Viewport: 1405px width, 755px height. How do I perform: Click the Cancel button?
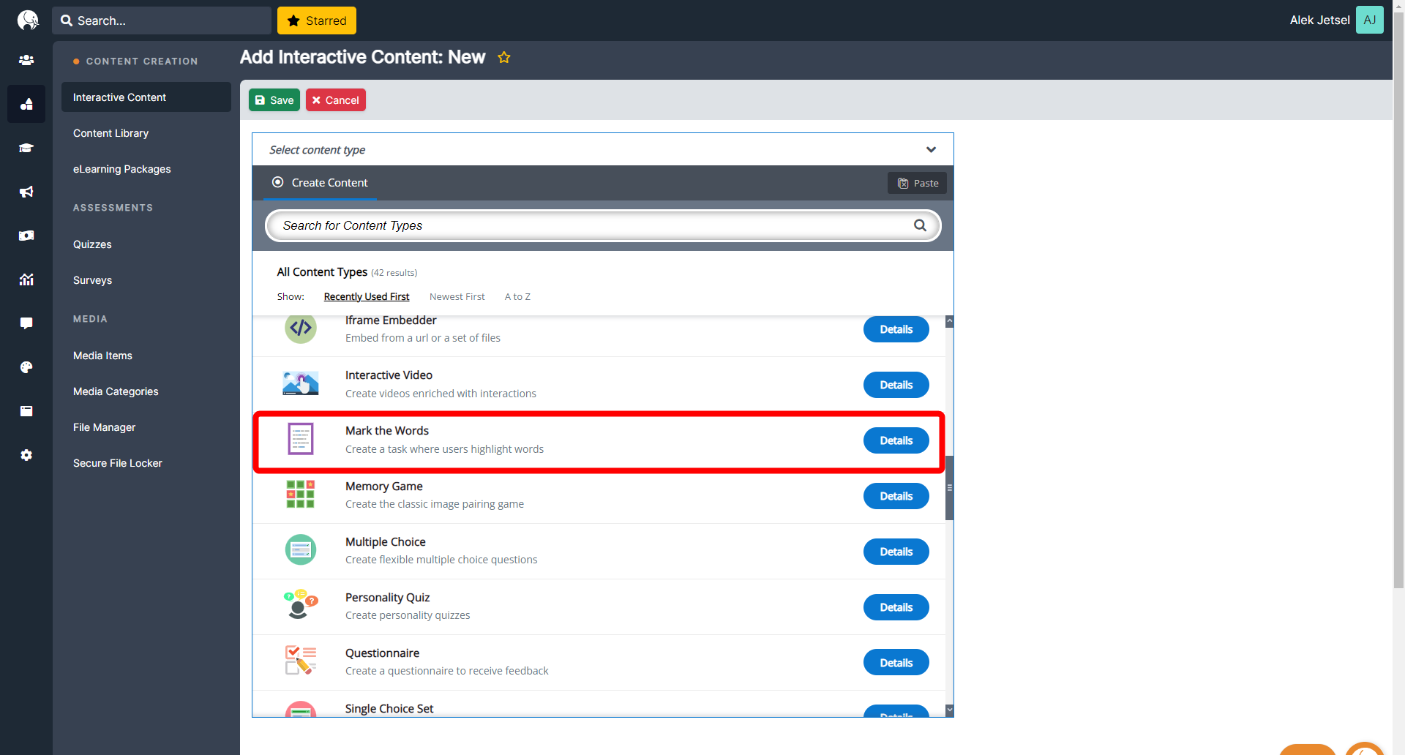[x=336, y=100]
